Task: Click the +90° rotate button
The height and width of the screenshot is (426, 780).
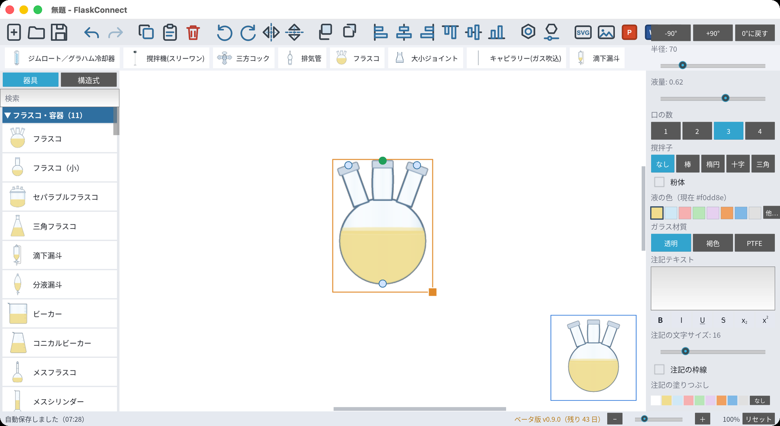Action: pyautogui.click(x=713, y=33)
